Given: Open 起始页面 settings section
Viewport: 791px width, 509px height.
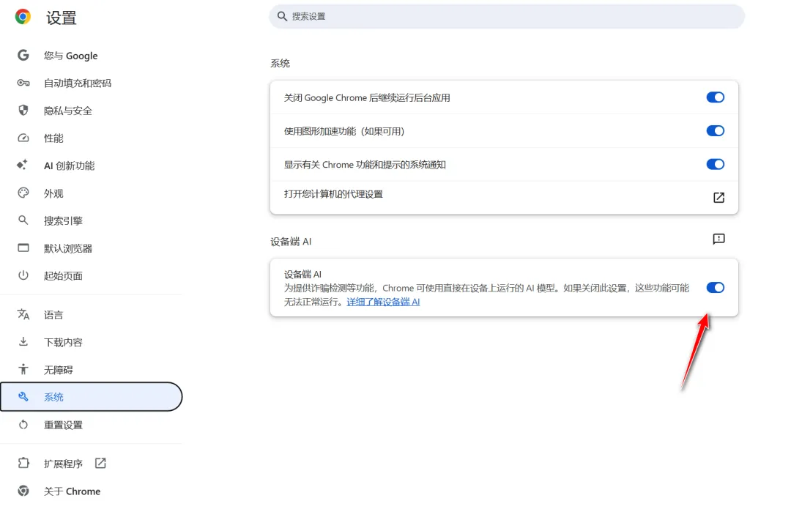Looking at the screenshot, I should coord(63,275).
